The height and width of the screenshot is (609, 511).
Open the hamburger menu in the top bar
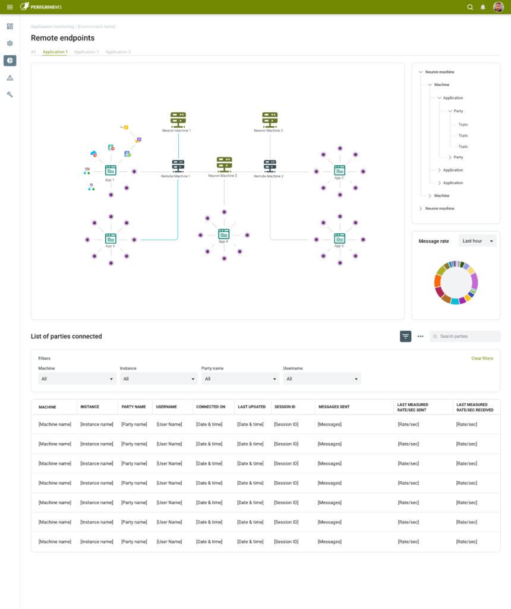click(x=9, y=7)
